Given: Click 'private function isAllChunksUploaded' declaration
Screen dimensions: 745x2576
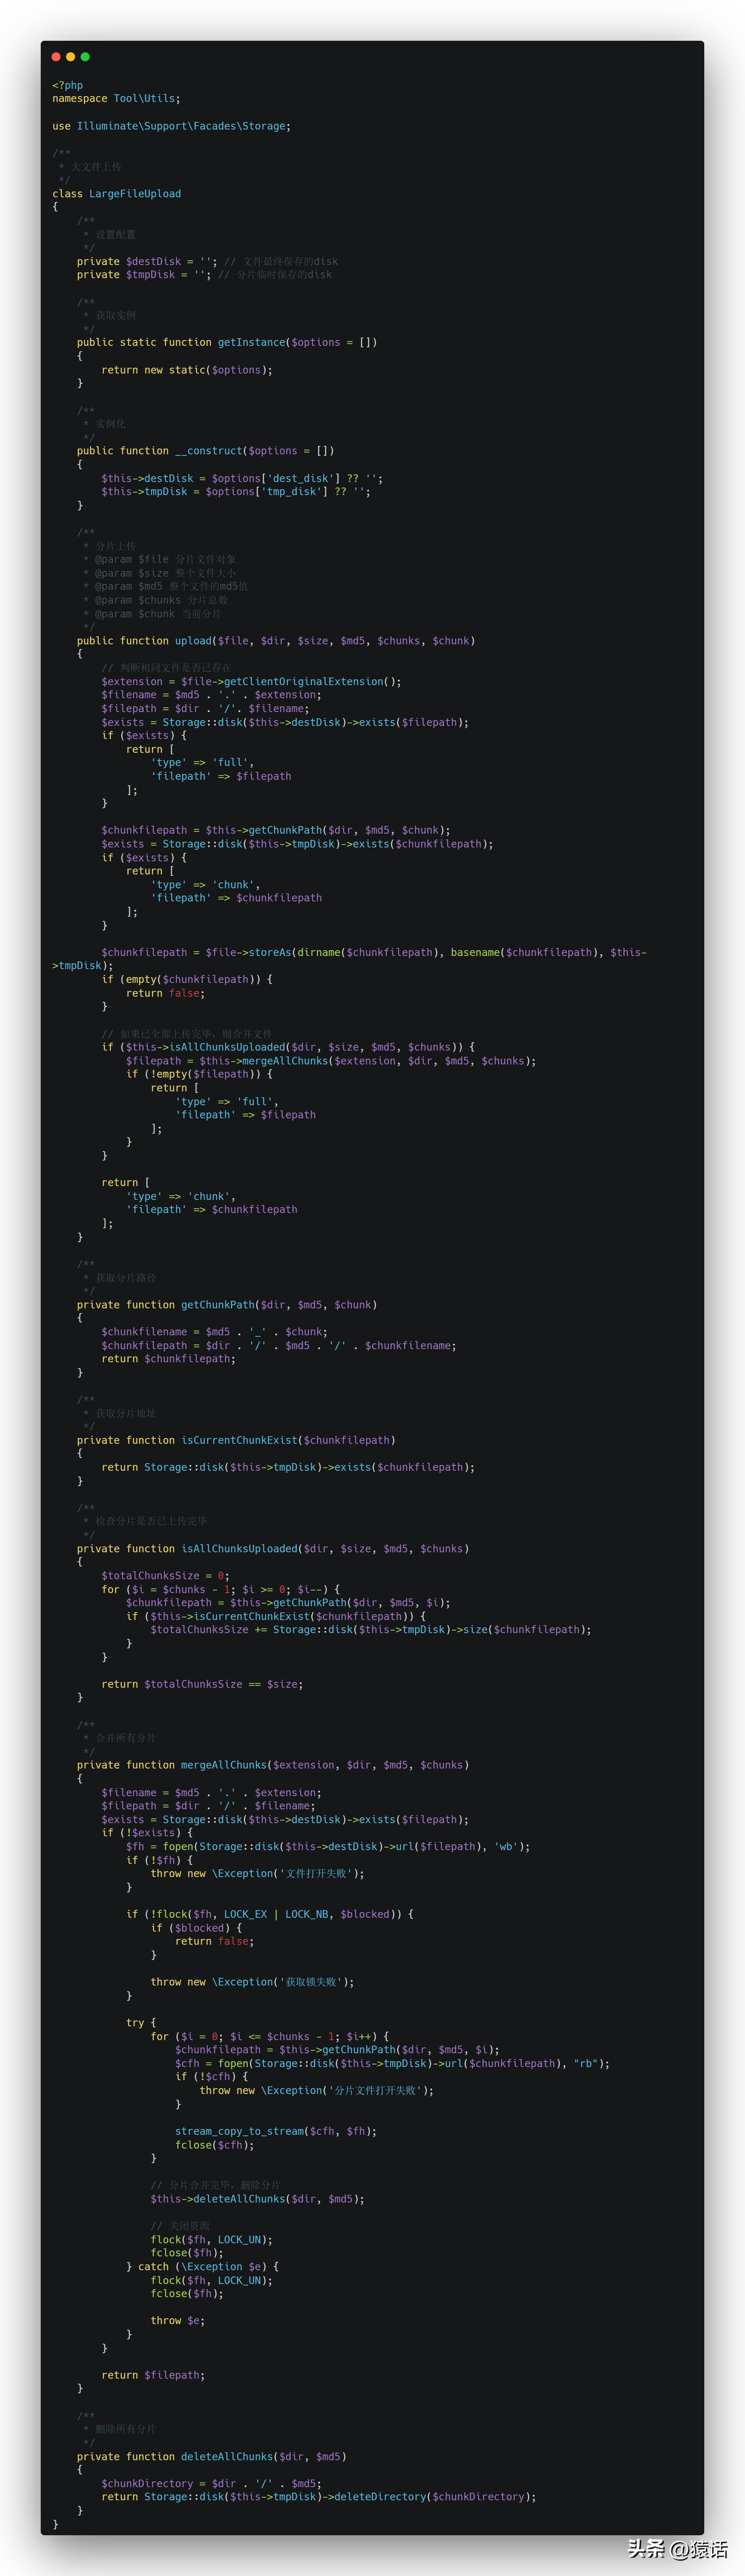Looking at the screenshot, I should pyautogui.click(x=272, y=1549).
